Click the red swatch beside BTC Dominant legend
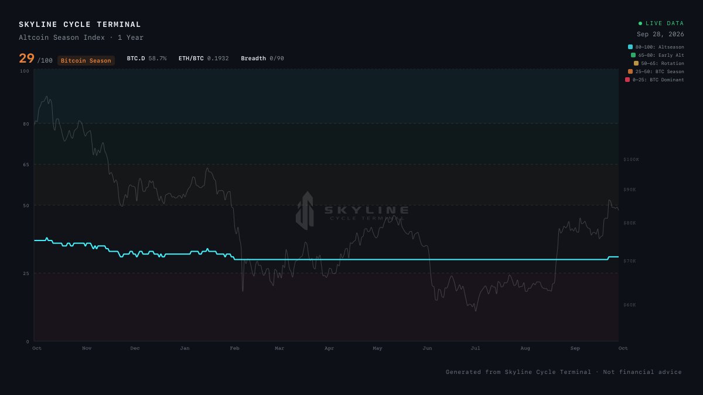Viewport: 703px width, 395px height. [x=627, y=80]
